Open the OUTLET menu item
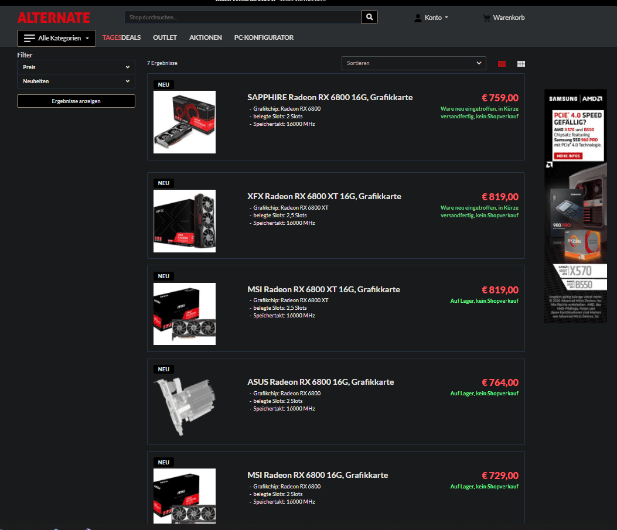617x530 pixels. (165, 37)
